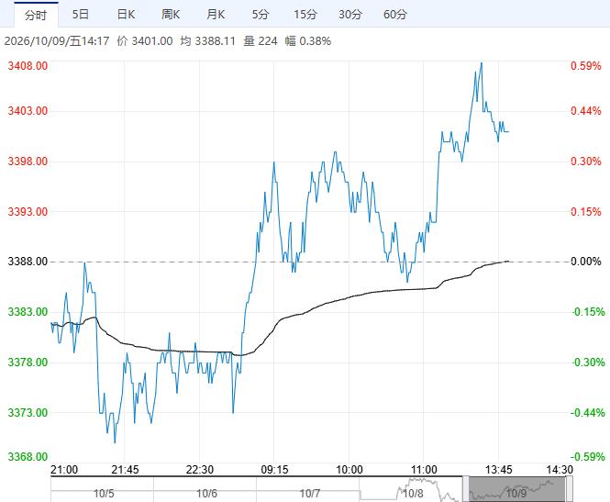Click the 21:00 time axis label
The image size is (610, 502).
(x=64, y=470)
